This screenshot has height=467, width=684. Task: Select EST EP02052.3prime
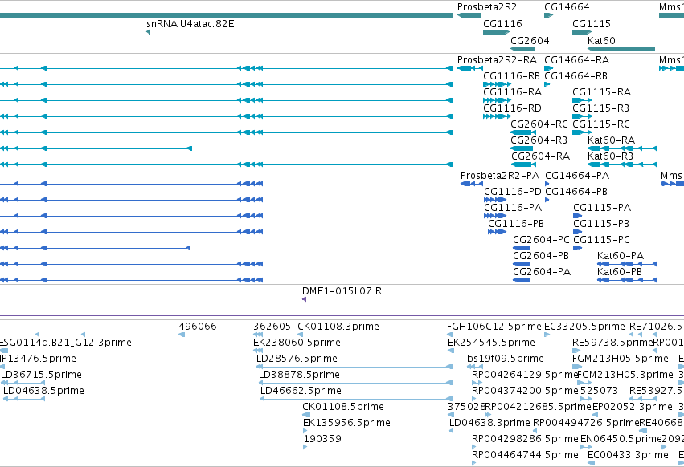632,408
